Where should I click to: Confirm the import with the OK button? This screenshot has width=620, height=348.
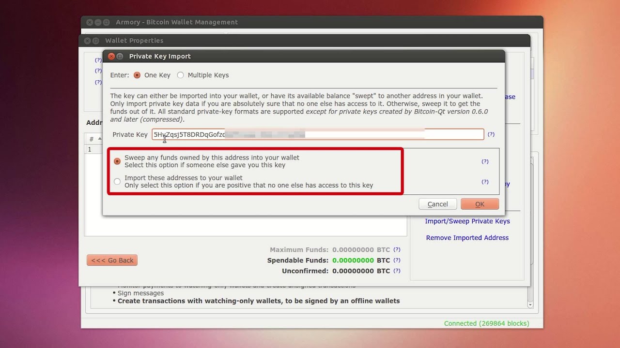tap(480, 204)
